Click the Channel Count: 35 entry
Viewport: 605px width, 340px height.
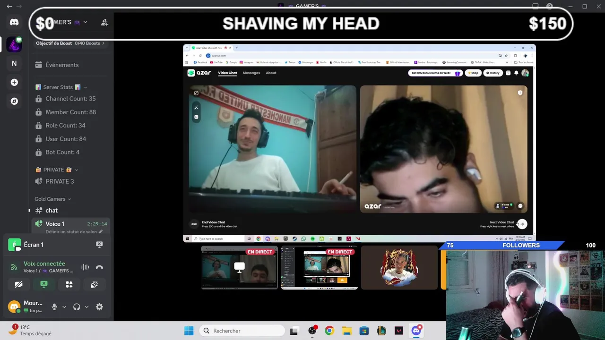[x=71, y=99]
